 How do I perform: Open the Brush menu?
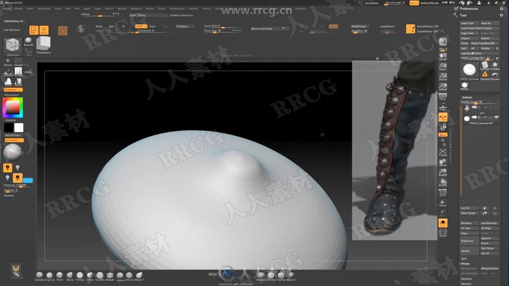[18, 8]
